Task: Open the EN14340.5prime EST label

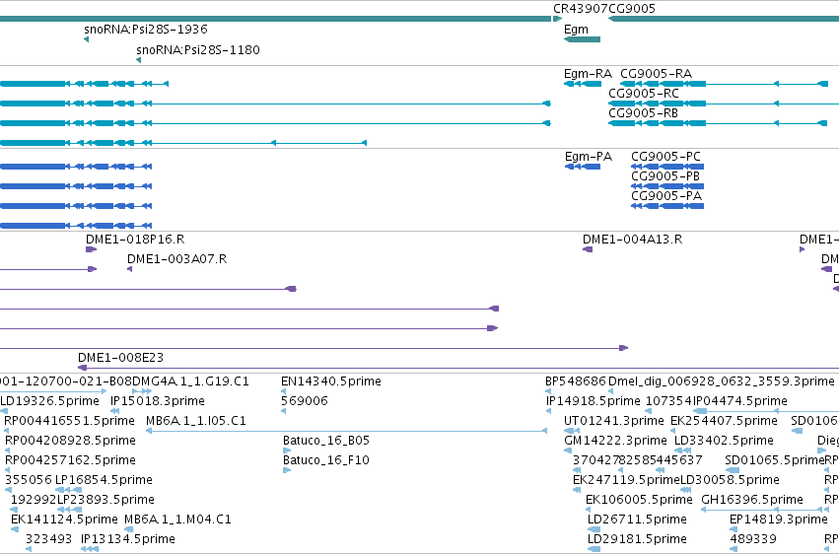Action: [331, 381]
